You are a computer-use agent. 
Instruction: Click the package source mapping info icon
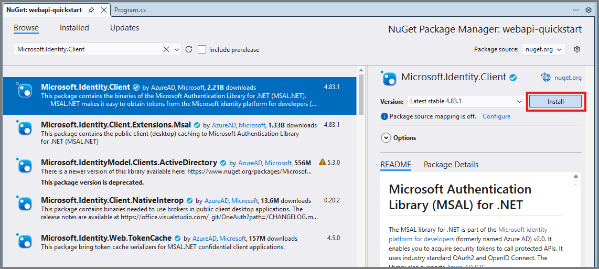[x=384, y=116]
